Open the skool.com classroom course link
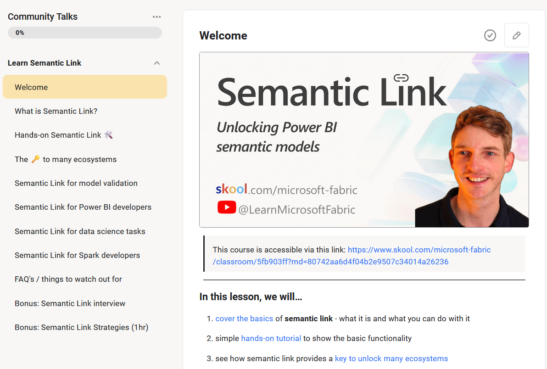The width and height of the screenshot is (547, 369). [419, 249]
